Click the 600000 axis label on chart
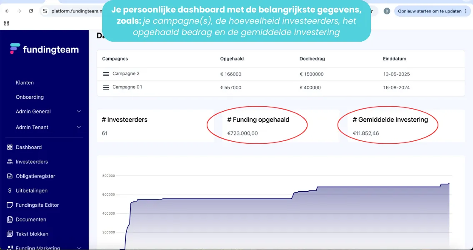 click(x=108, y=195)
